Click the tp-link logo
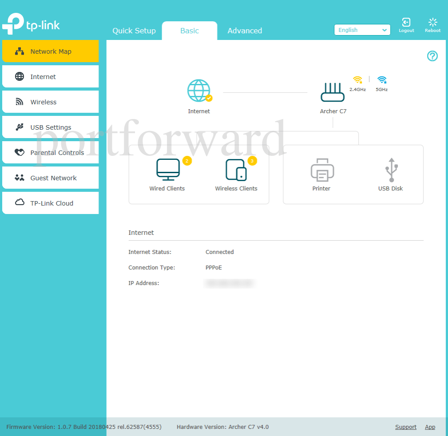Screen dimensions: 448x436 click(31, 25)
